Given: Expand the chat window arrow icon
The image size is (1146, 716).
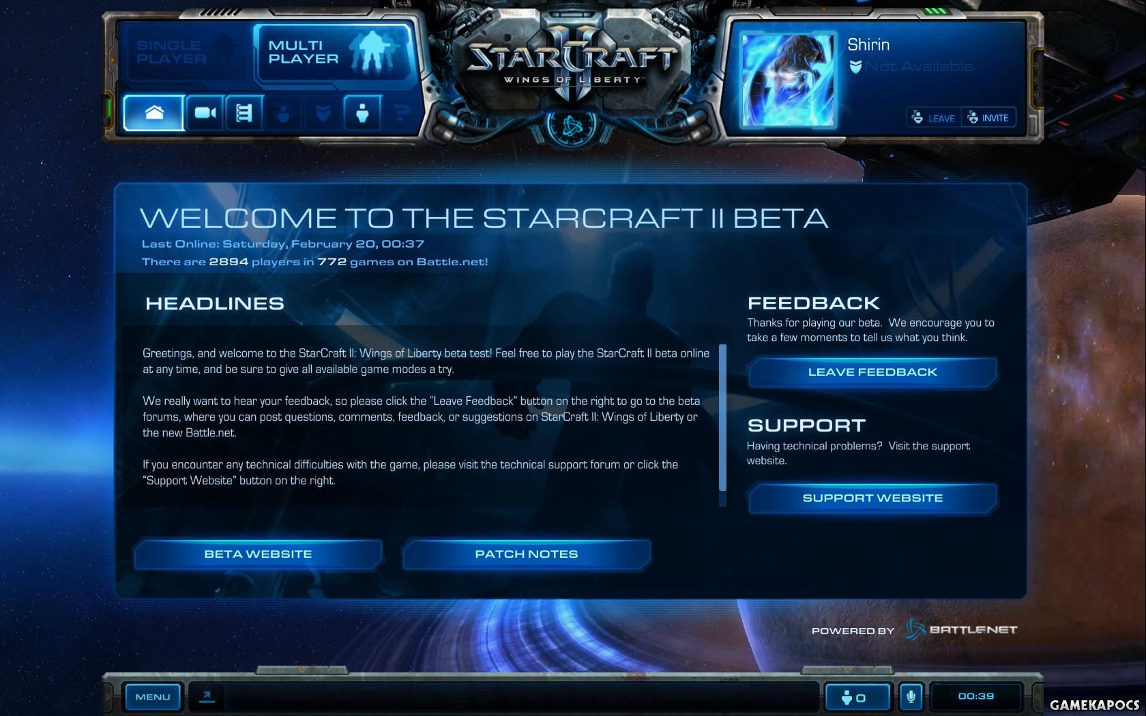Looking at the screenshot, I should pyautogui.click(x=207, y=696).
